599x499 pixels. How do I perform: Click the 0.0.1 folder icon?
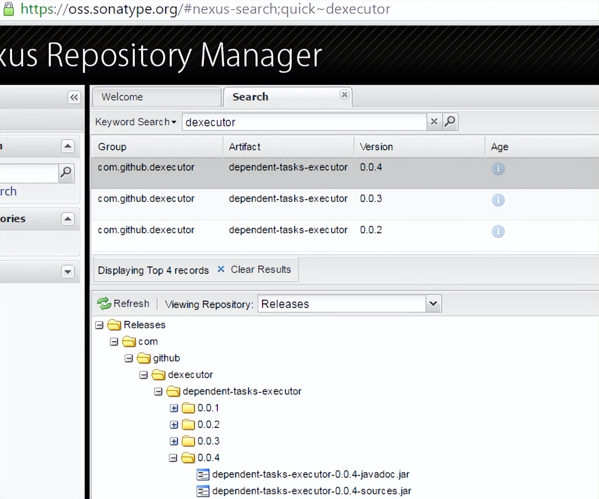[188, 408]
